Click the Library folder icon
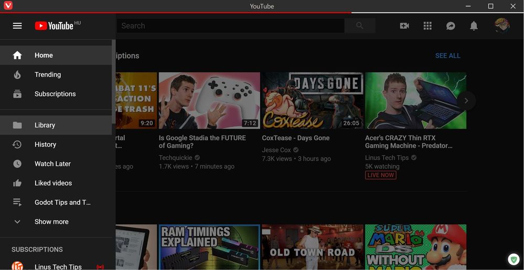Image resolution: width=524 pixels, height=270 pixels. [x=17, y=125]
